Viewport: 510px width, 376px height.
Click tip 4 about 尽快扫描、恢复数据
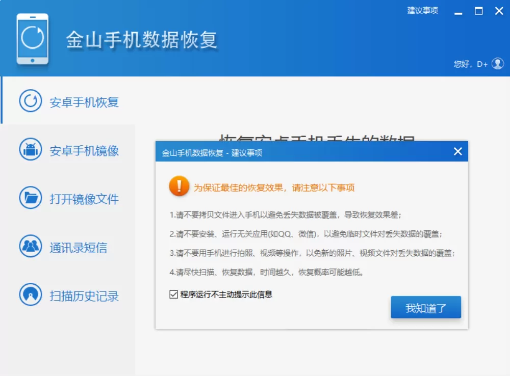[x=266, y=273]
